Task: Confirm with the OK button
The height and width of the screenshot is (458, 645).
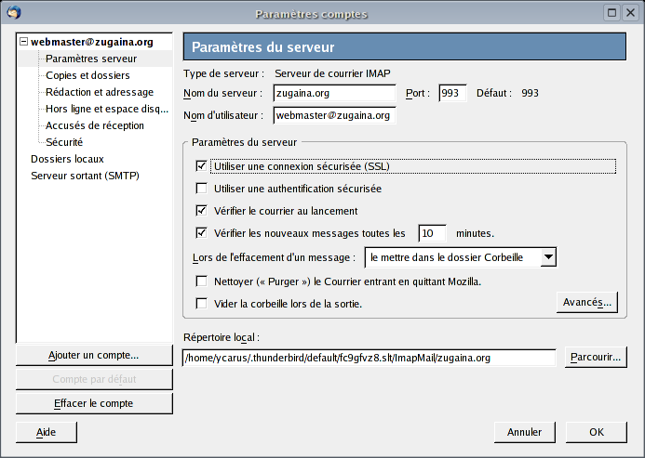Action: [x=597, y=432]
